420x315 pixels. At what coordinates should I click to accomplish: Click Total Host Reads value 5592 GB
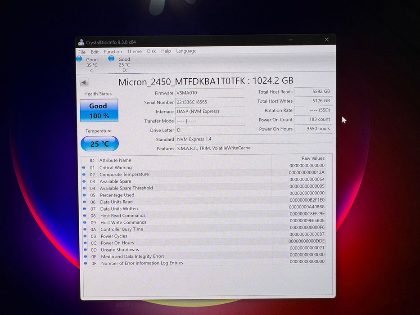[x=313, y=91]
